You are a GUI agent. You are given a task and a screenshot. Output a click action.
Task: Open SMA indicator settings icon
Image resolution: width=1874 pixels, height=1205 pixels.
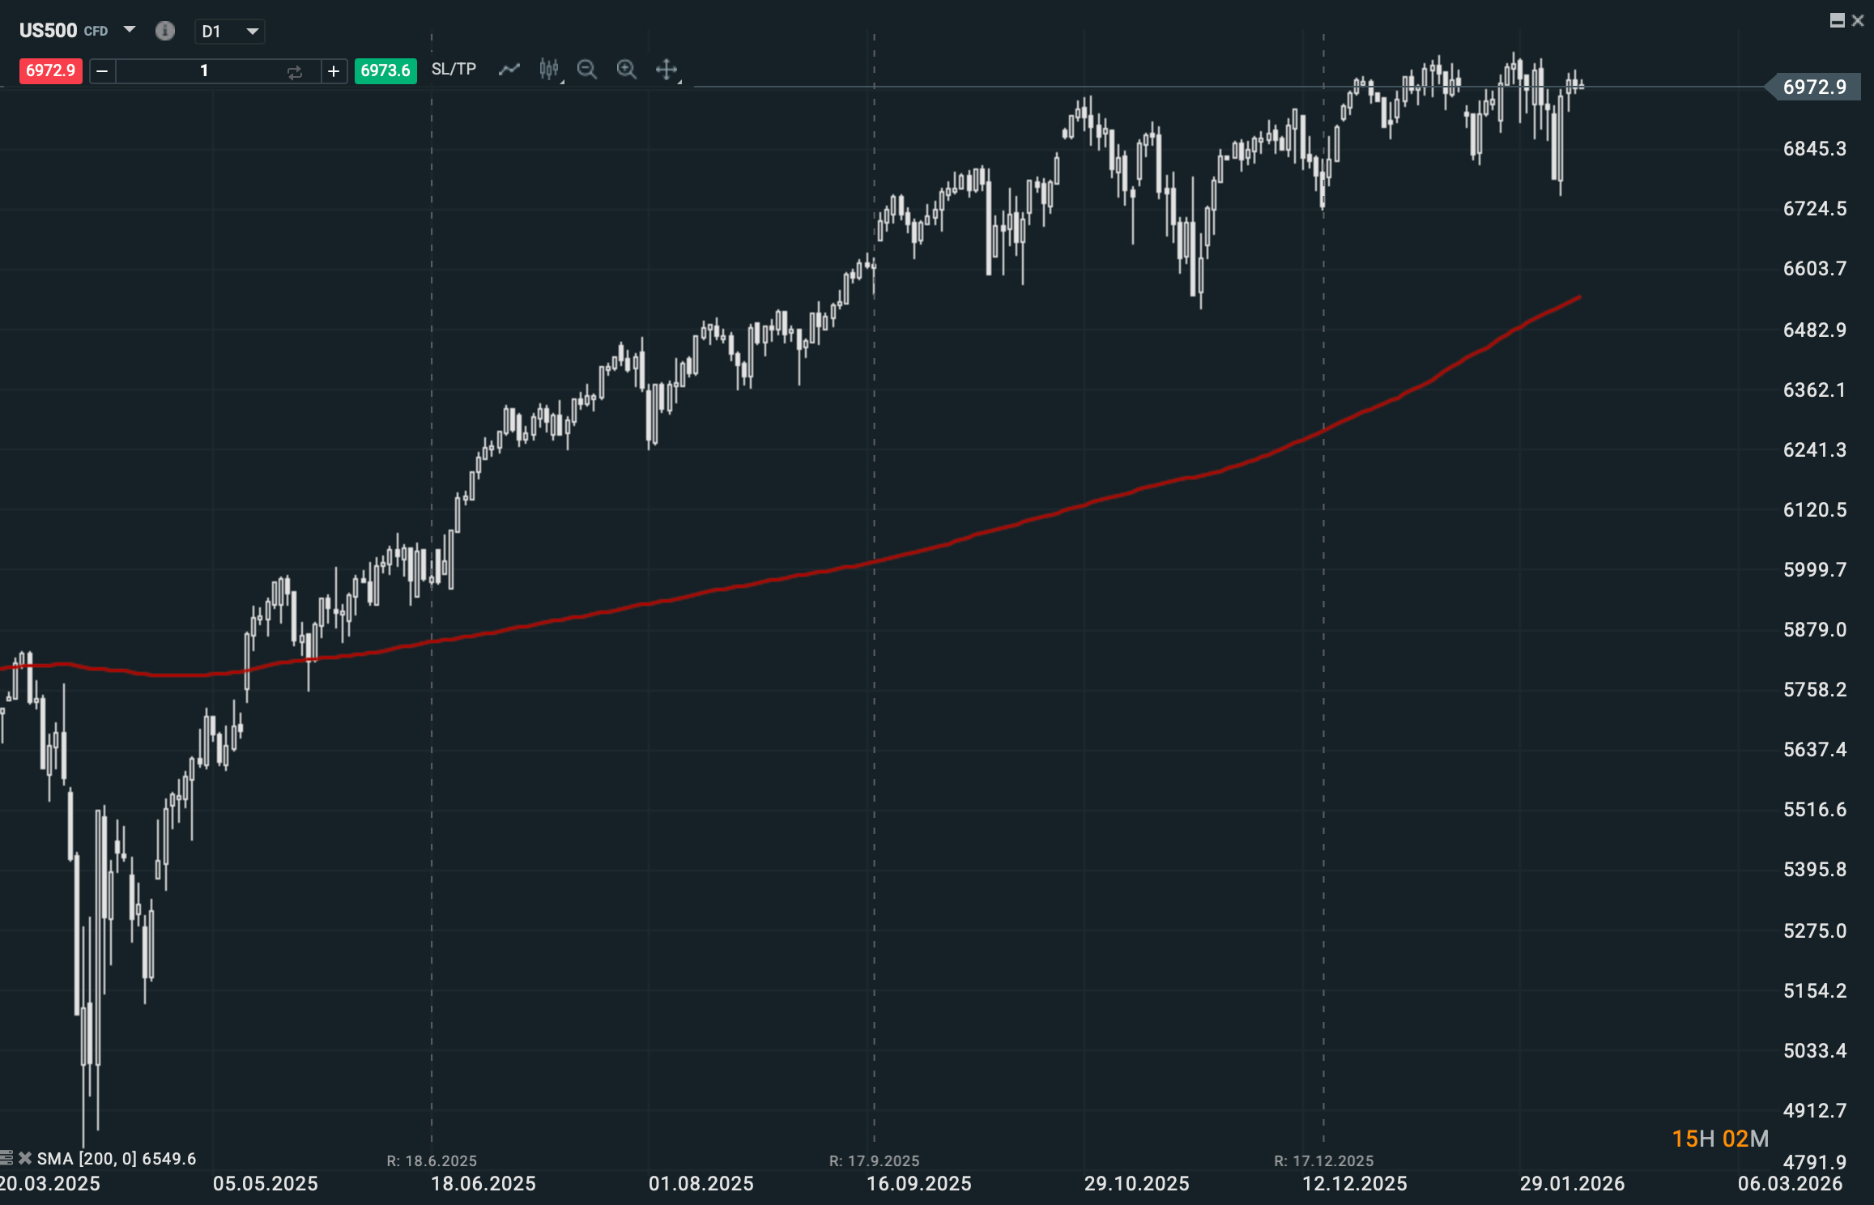tap(6, 1158)
